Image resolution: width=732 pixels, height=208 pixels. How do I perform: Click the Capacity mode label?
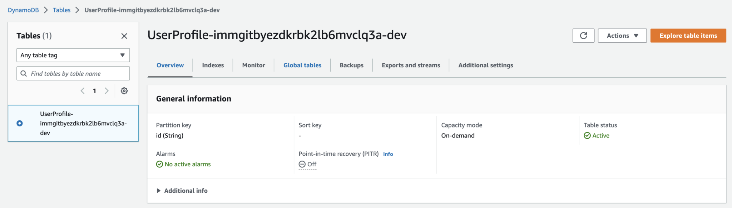coord(462,125)
